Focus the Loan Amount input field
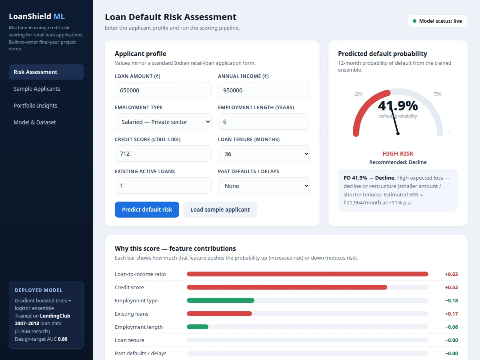This screenshot has height=360, width=480. point(163,90)
